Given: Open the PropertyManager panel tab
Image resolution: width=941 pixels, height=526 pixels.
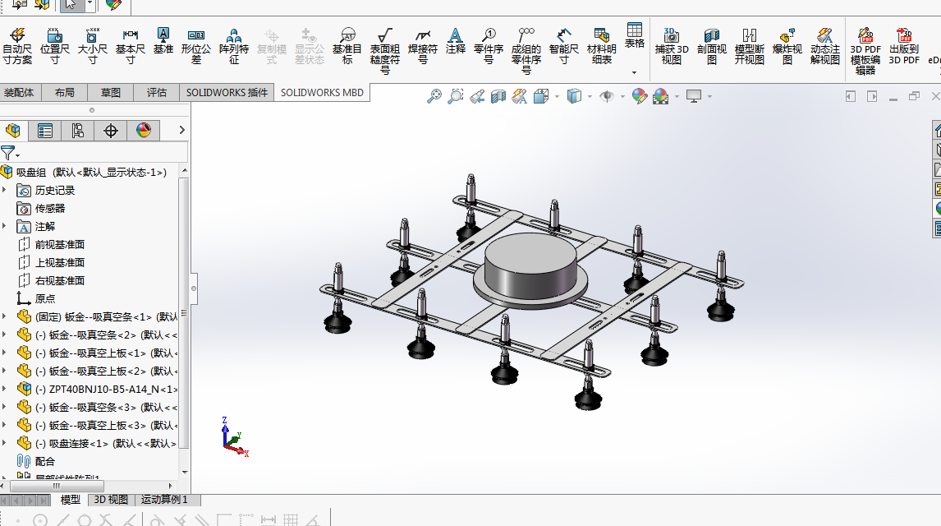Looking at the screenshot, I should 45,131.
